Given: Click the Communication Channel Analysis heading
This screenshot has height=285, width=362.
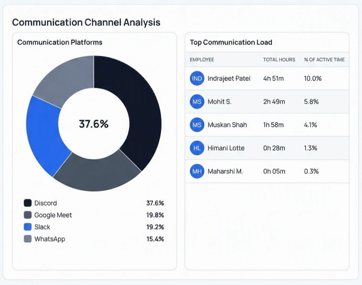Looking at the screenshot, I should pos(86,23).
